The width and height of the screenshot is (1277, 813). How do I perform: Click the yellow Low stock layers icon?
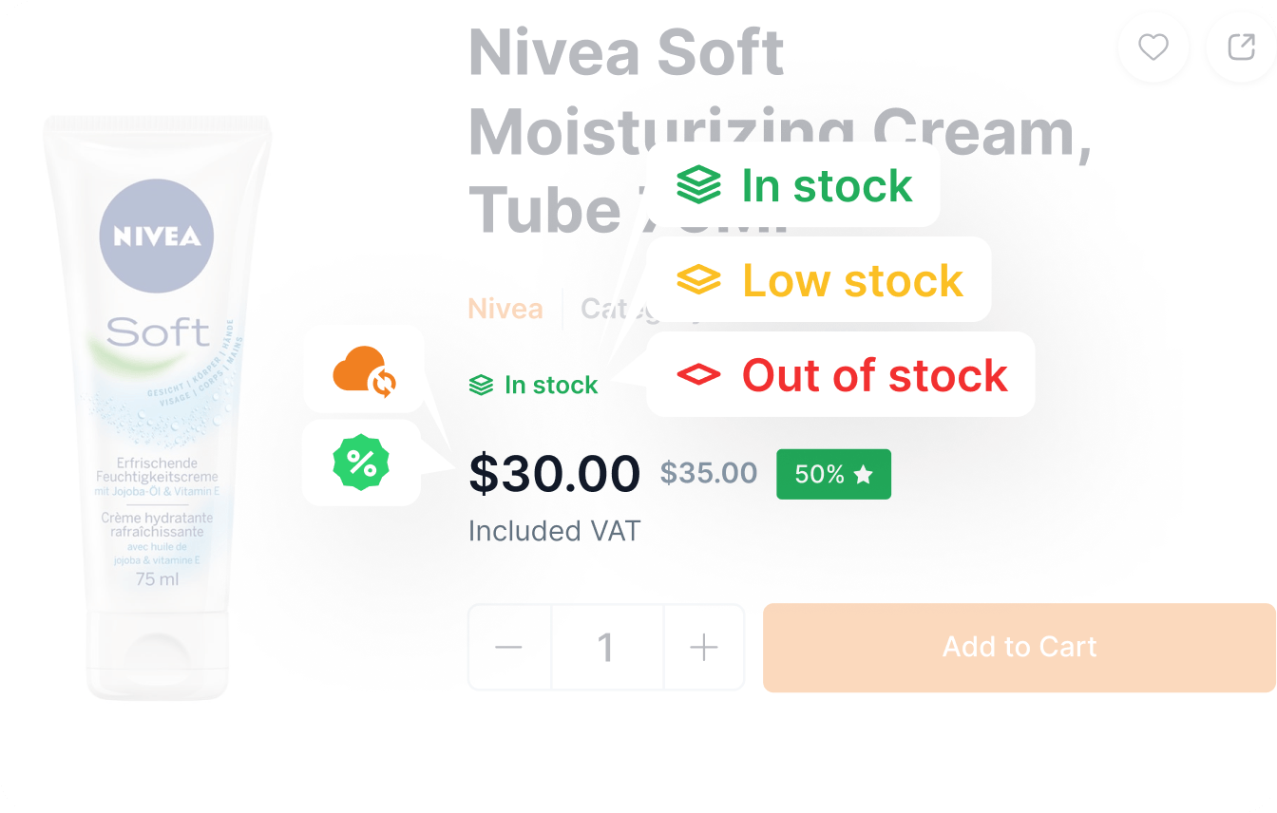(x=698, y=279)
